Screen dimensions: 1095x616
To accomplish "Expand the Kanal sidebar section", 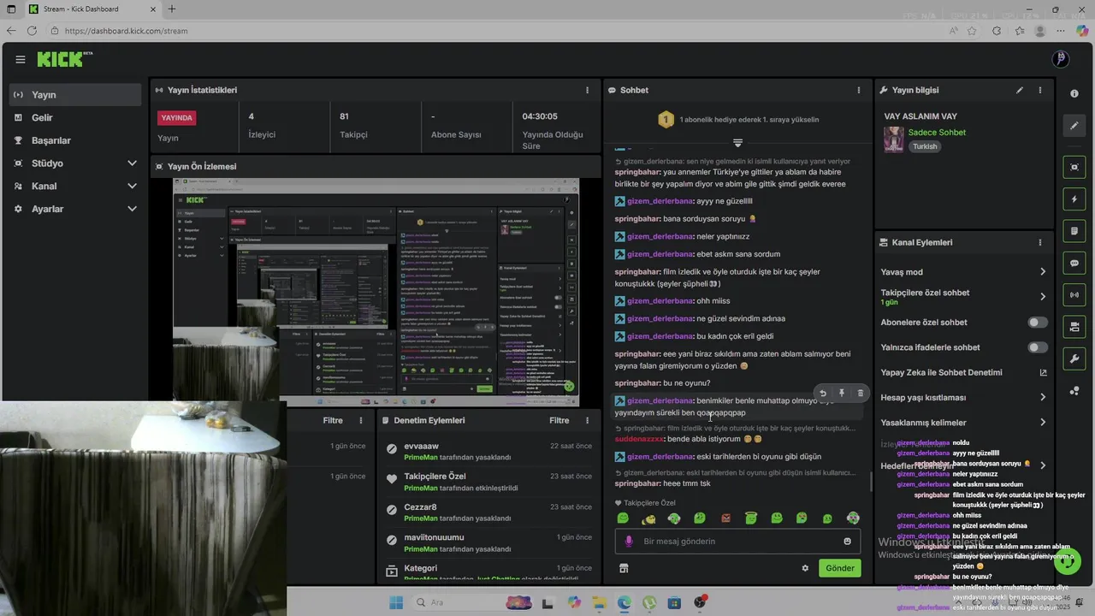I will [75, 186].
